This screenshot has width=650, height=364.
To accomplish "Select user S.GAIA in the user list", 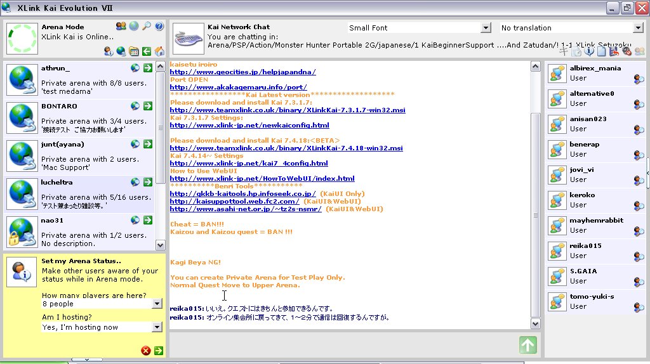I will pos(595,276).
